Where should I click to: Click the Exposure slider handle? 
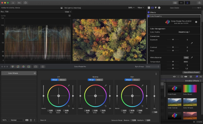point(173,40)
